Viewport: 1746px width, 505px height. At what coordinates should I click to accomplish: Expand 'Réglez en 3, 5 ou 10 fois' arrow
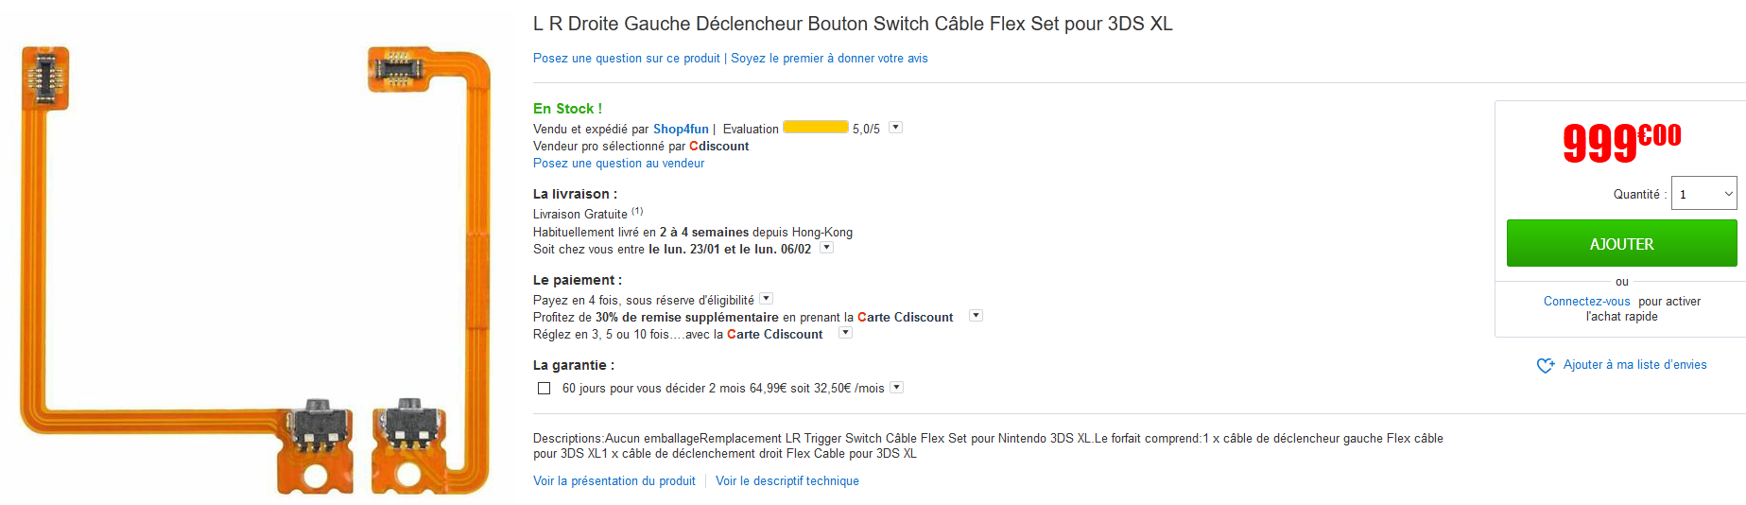[x=846, y=333]
